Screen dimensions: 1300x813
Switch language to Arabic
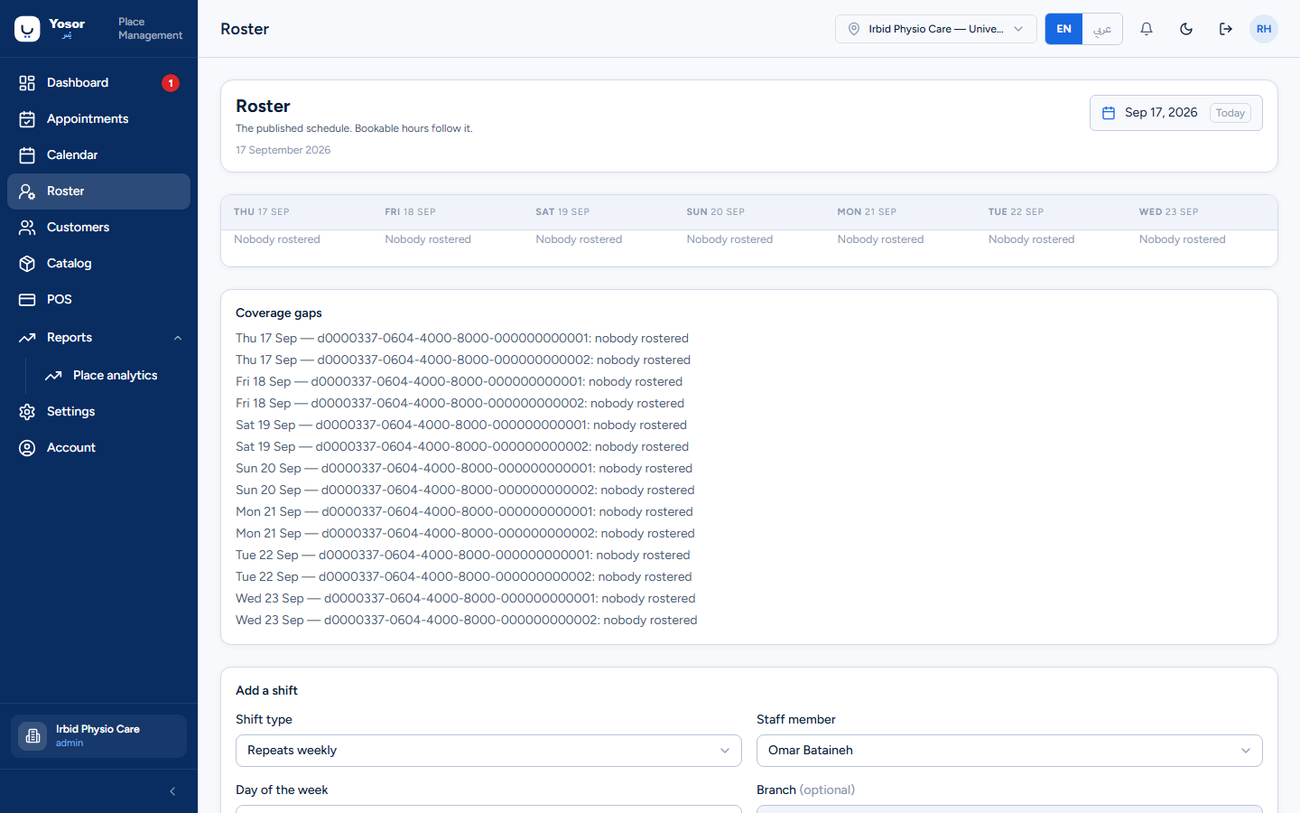point(1102,29)
